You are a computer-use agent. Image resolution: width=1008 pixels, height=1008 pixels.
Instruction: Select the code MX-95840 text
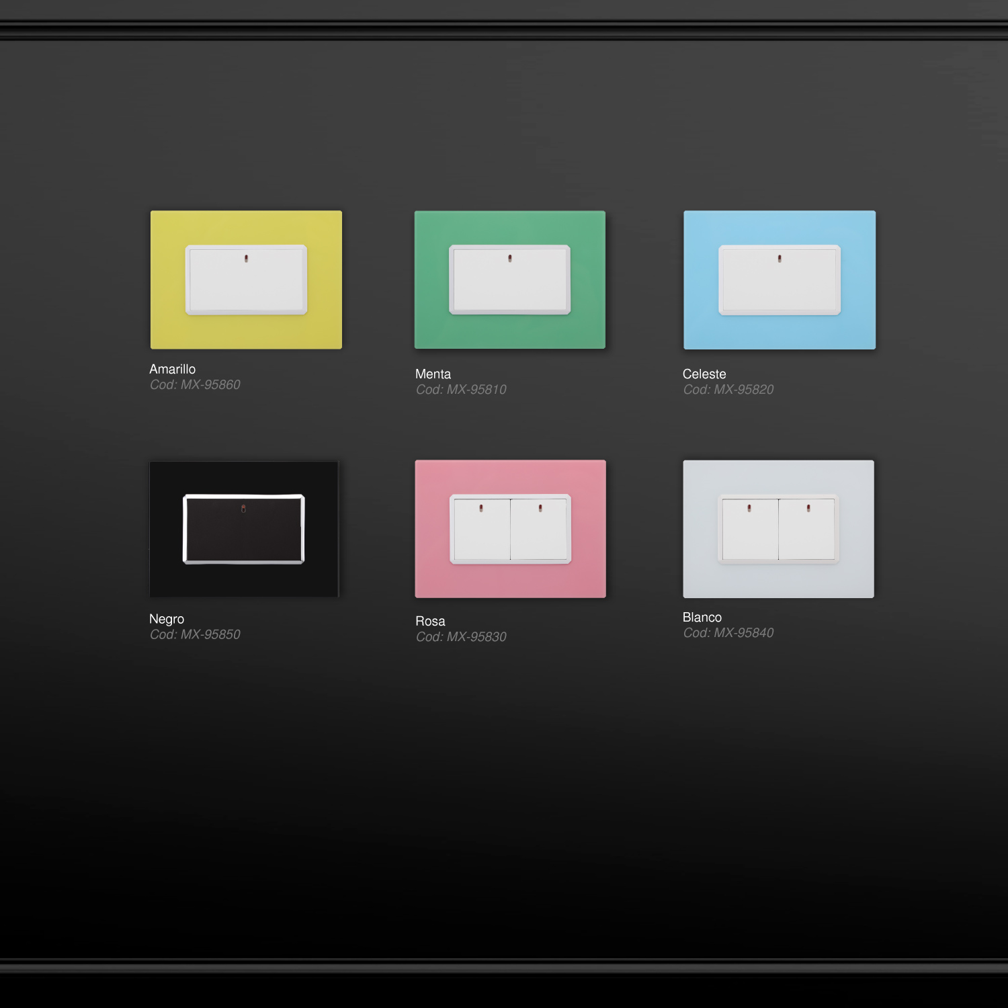click(x=728, y=633)
